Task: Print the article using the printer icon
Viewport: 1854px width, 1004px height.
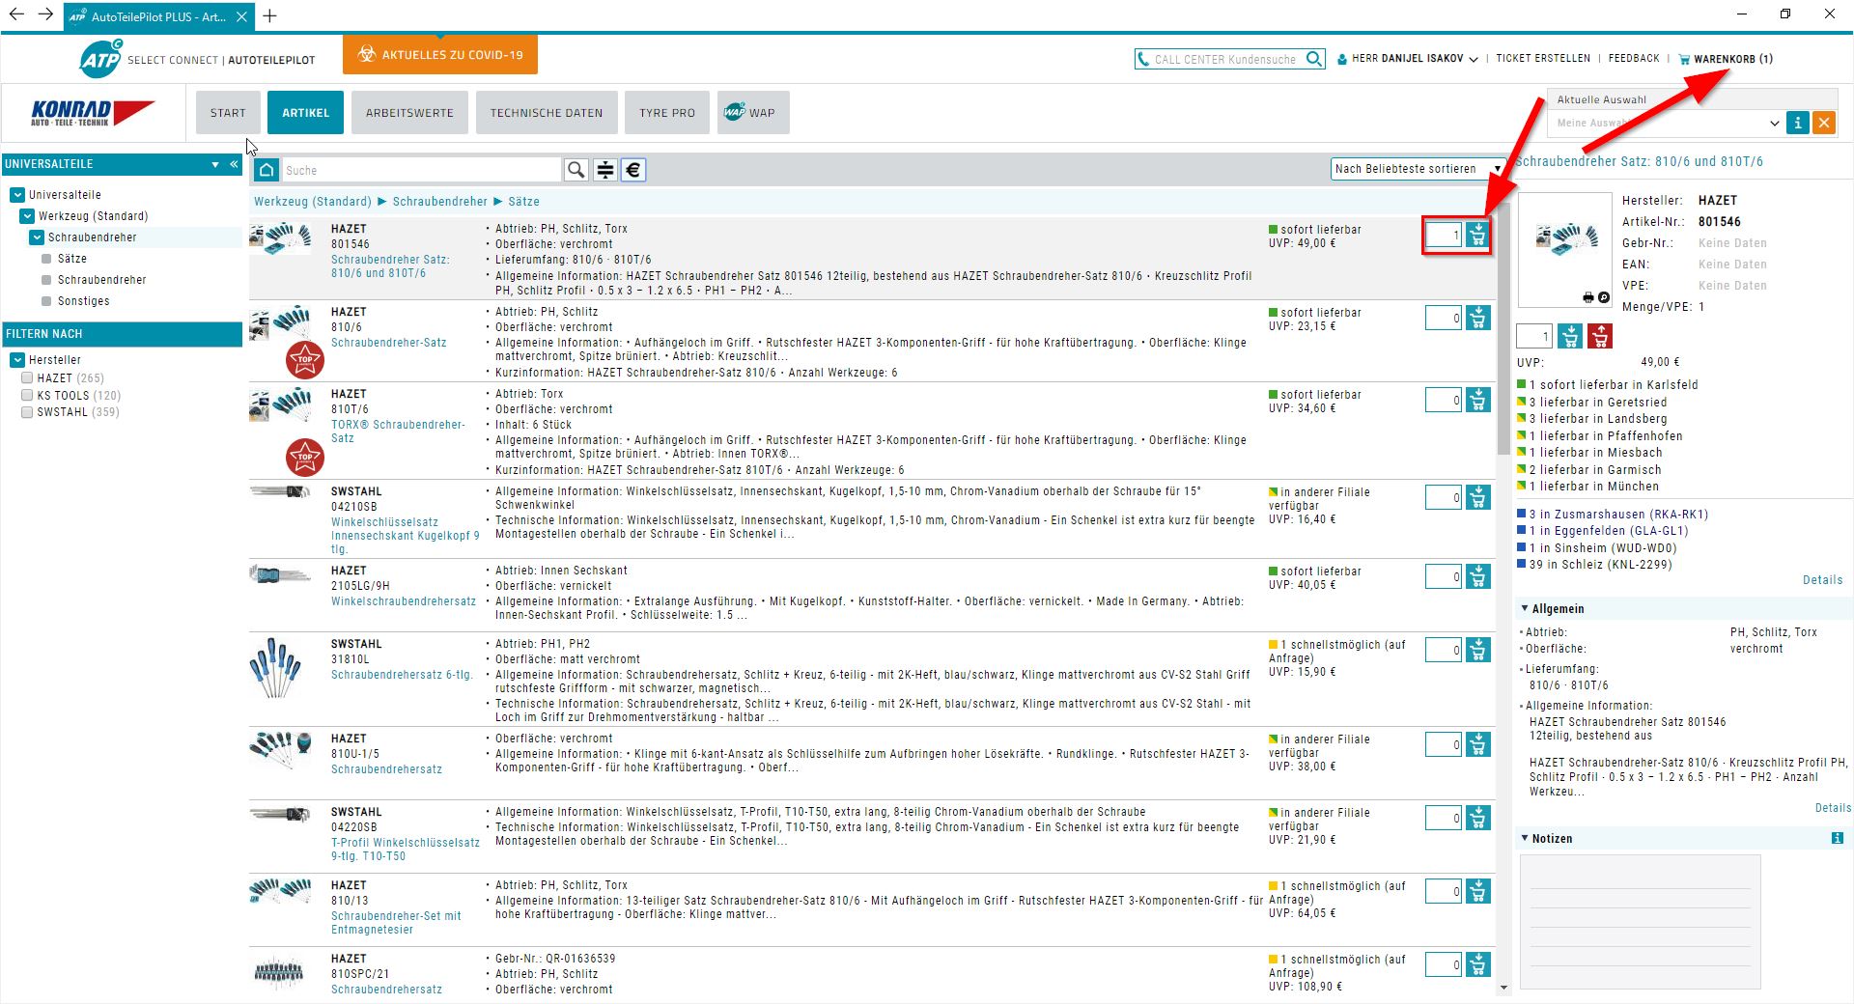Action: 1588,297
